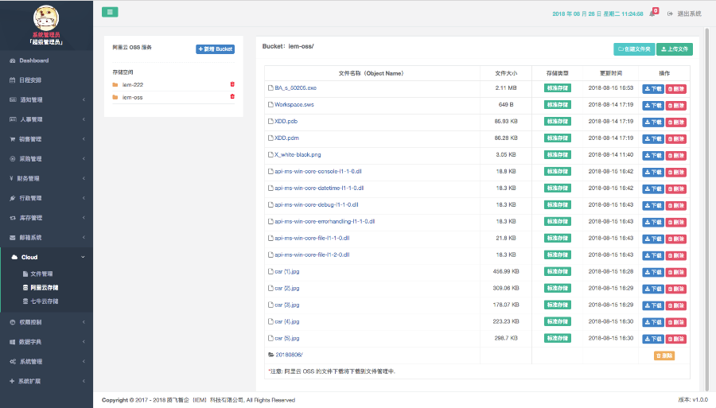Toggle the green hamburger sidebar button
The width and height of the screenshot is (716, 408).
coord(110,12)
